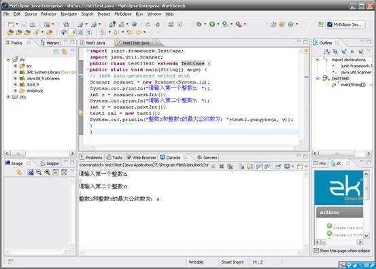Switch to the Hierarchy tab

click(x=50, y=43)
